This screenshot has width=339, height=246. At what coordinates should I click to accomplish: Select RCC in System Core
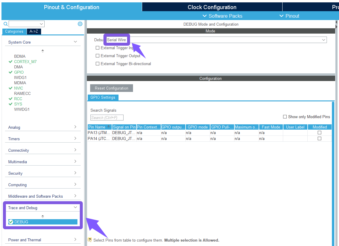coord(18,99)
